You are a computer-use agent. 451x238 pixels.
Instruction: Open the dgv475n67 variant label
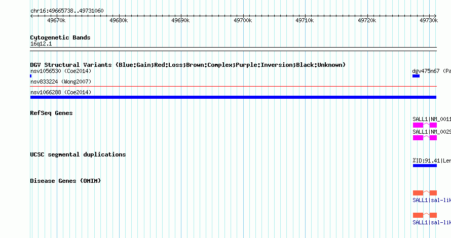[x=431, y=71]
